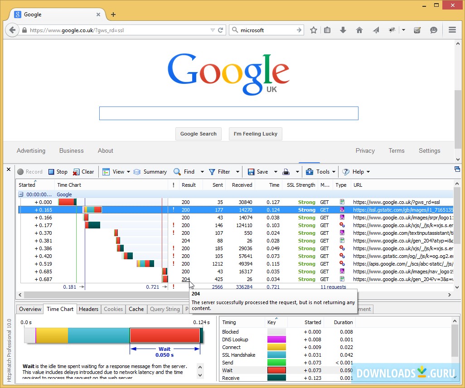This screenshot has width=465, height=388.
Task: Open Google's Privacy link
Action: (365, 150)
